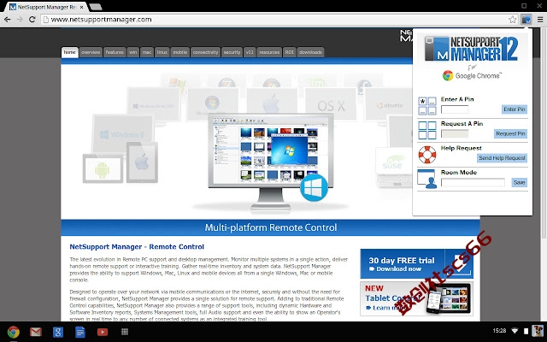Open the apps launcher grid icon
547x342 pixels.
(x=125, y=332)
